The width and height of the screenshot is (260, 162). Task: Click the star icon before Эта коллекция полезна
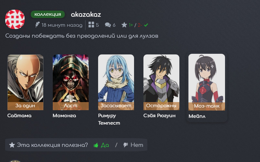12,145
